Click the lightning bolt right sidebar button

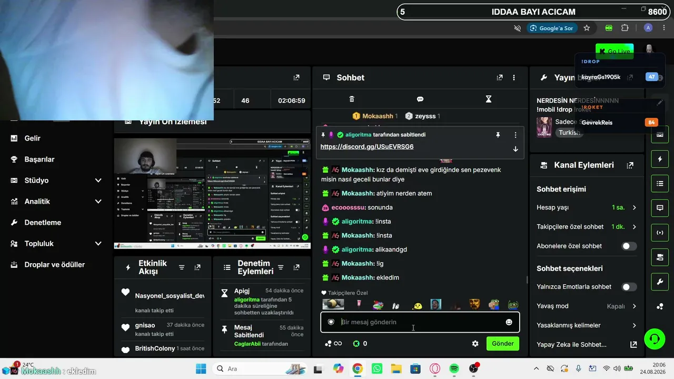[x=660, y=159]
